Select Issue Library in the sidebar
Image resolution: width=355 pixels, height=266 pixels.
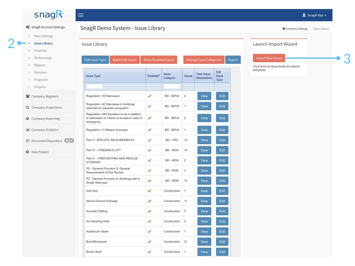coord(43,43)
